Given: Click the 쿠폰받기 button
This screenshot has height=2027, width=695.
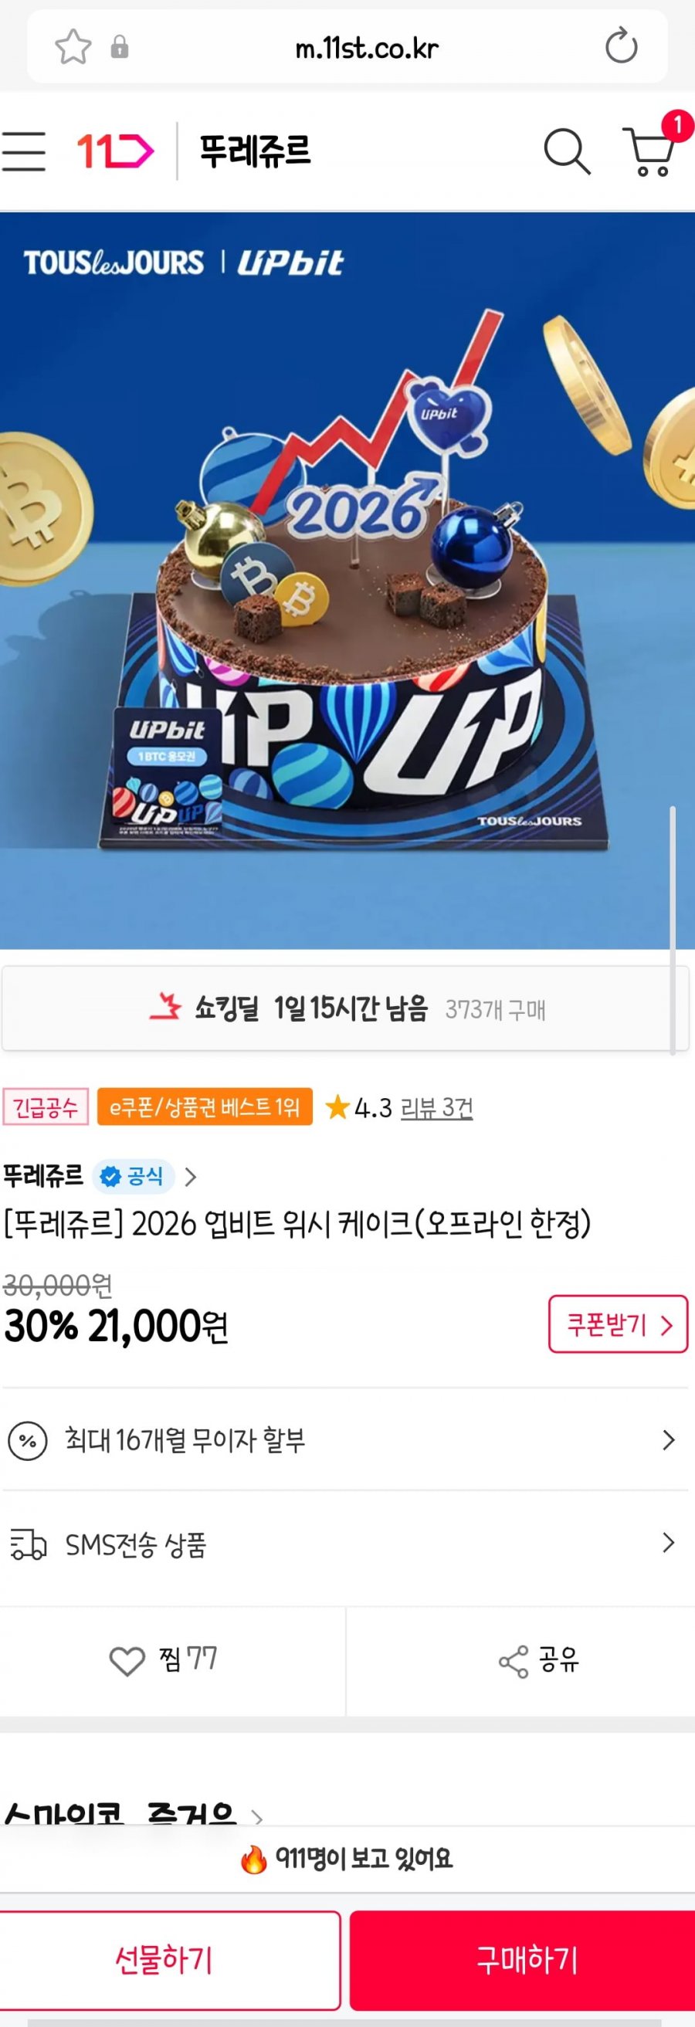Looking at the screenshot, I should (618, 1325).
